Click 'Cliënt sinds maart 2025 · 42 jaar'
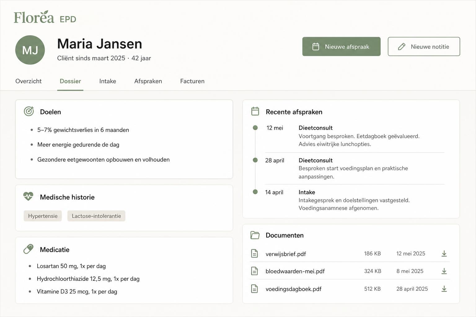This screenshot has height=317, width=476. tap(104, 58)
